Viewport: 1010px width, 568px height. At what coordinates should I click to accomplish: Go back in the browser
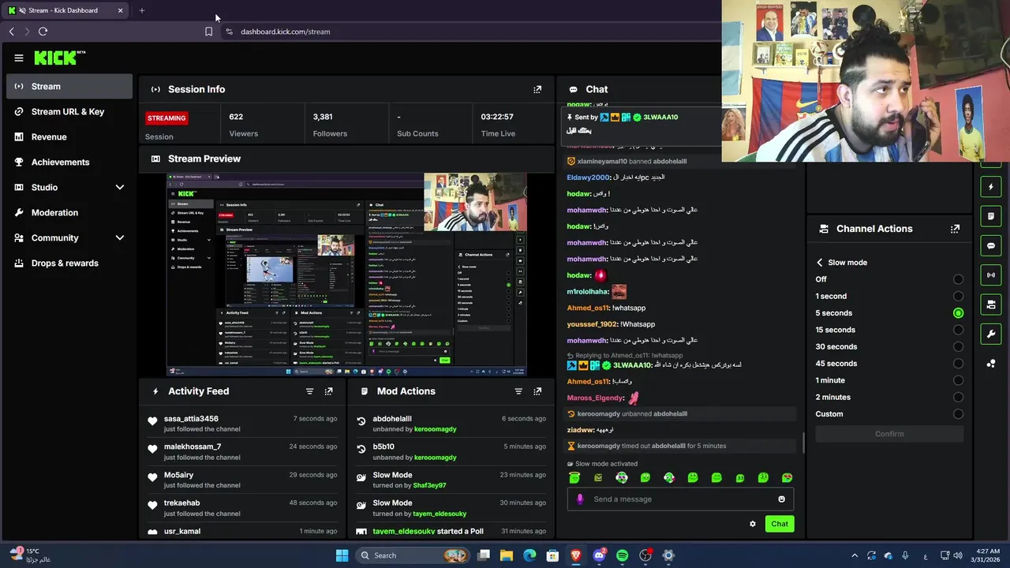coord(11,32)
